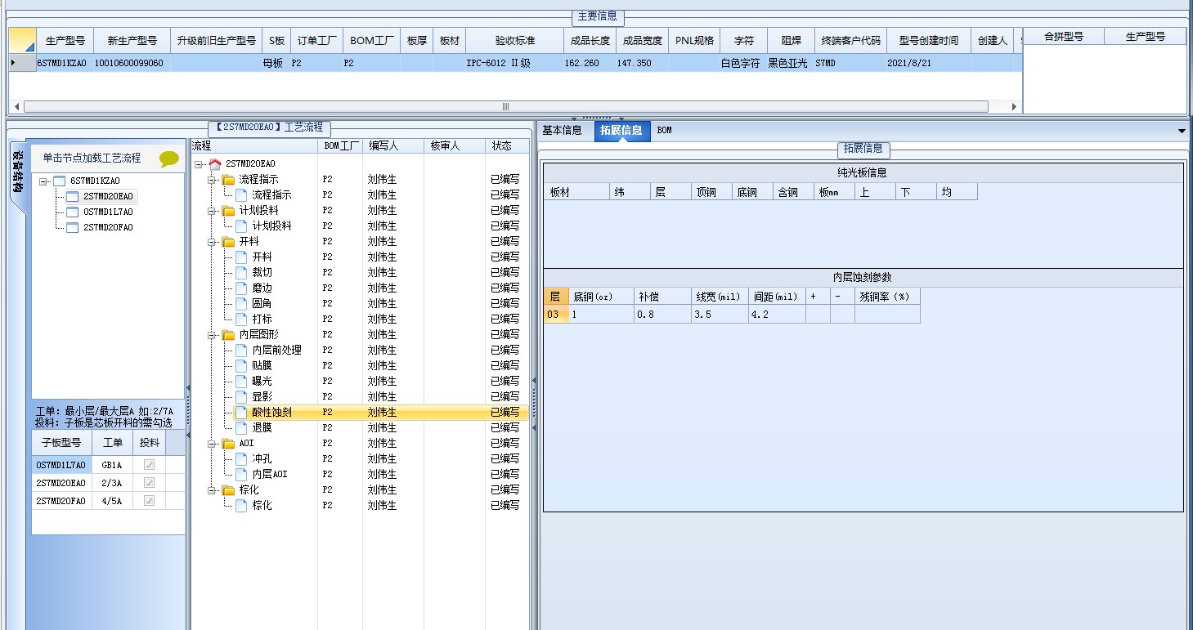
Task: Click the document icon beside 退膜
Action: pyautogui.click(x=241, y=428)
